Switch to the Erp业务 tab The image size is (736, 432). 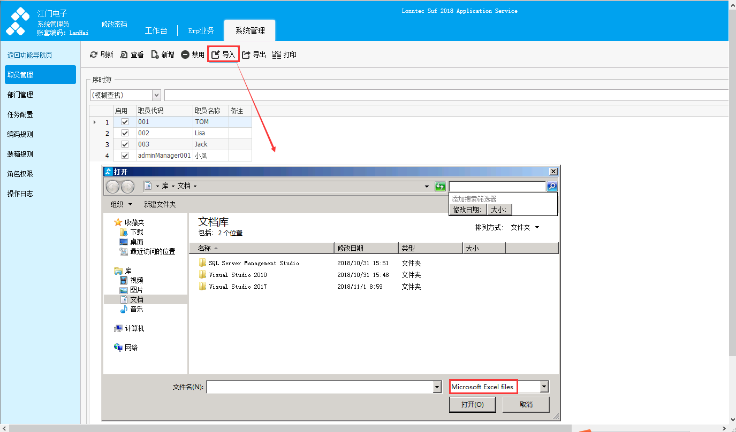[x=201, y=30]
